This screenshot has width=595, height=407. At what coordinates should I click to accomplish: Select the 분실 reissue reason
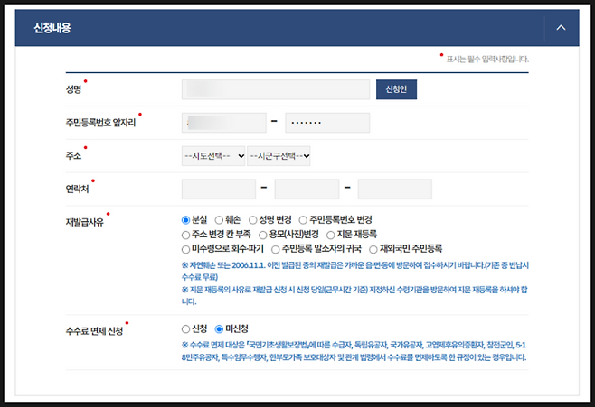coord(187,219)
